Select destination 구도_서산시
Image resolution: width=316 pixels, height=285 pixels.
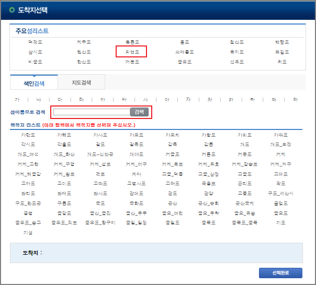pos(281,193)
